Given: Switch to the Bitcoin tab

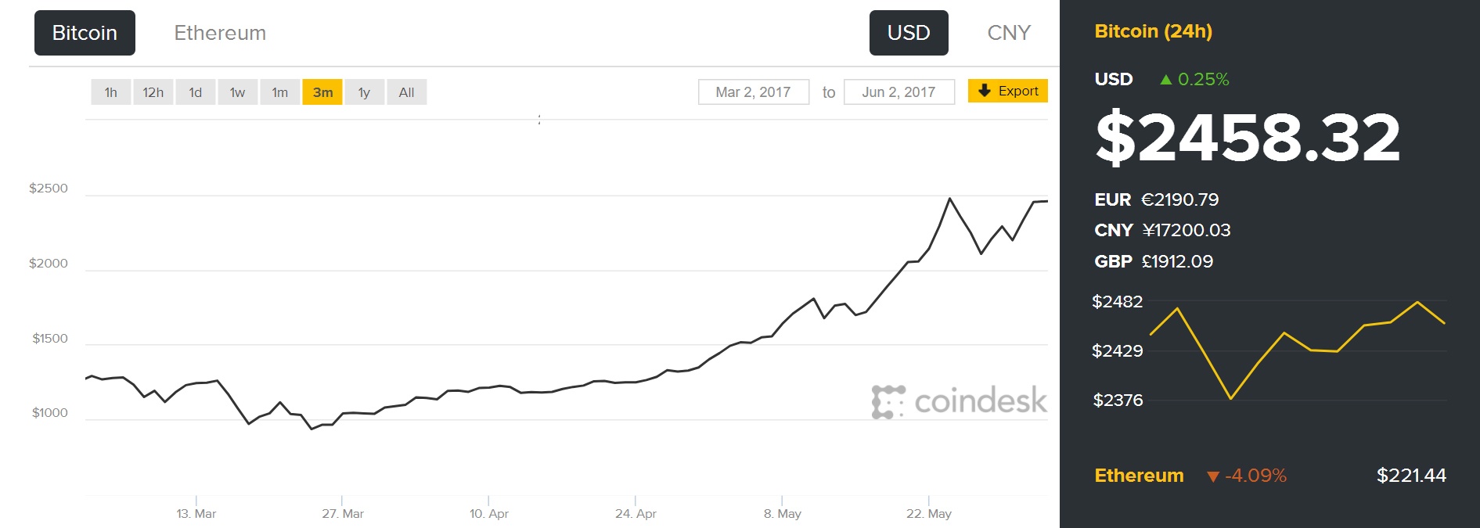Looking at the screenshot, I should [85, 33].
